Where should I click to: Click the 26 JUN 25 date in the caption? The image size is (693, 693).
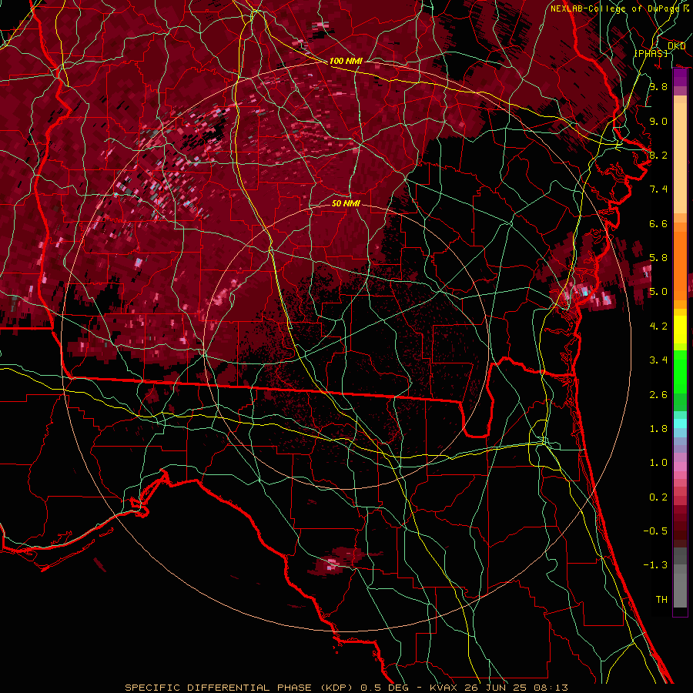[495, 688]
